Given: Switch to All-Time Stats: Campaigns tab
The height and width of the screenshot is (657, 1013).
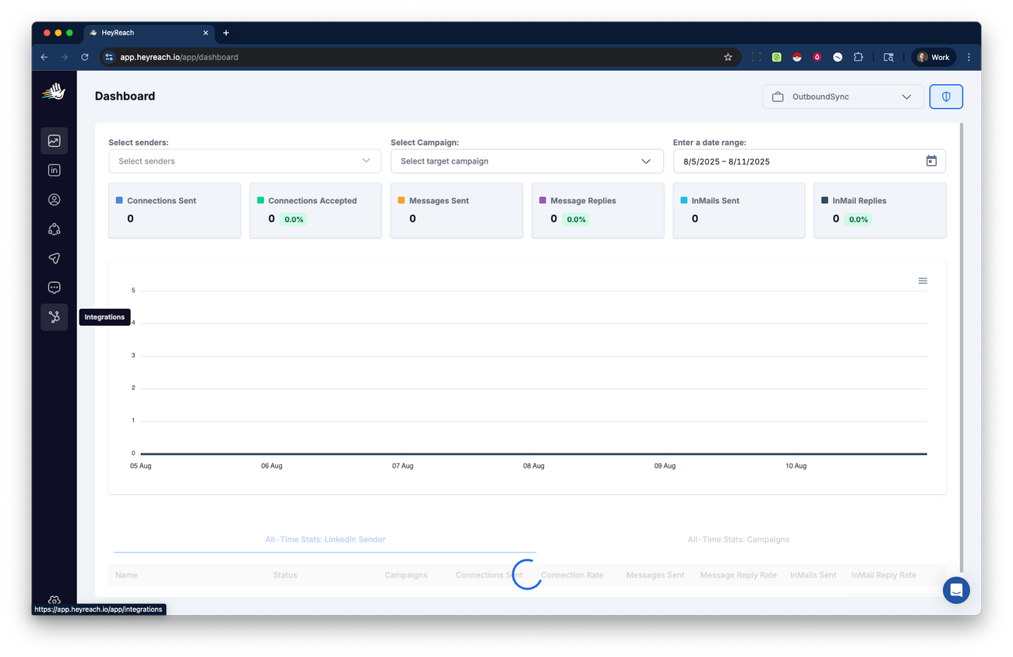Looking at the screenshot, I should tap(738, 539).
